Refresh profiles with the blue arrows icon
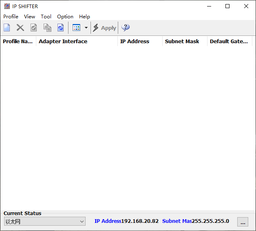This screenshot has width=256, height=231. pos(60,28)
